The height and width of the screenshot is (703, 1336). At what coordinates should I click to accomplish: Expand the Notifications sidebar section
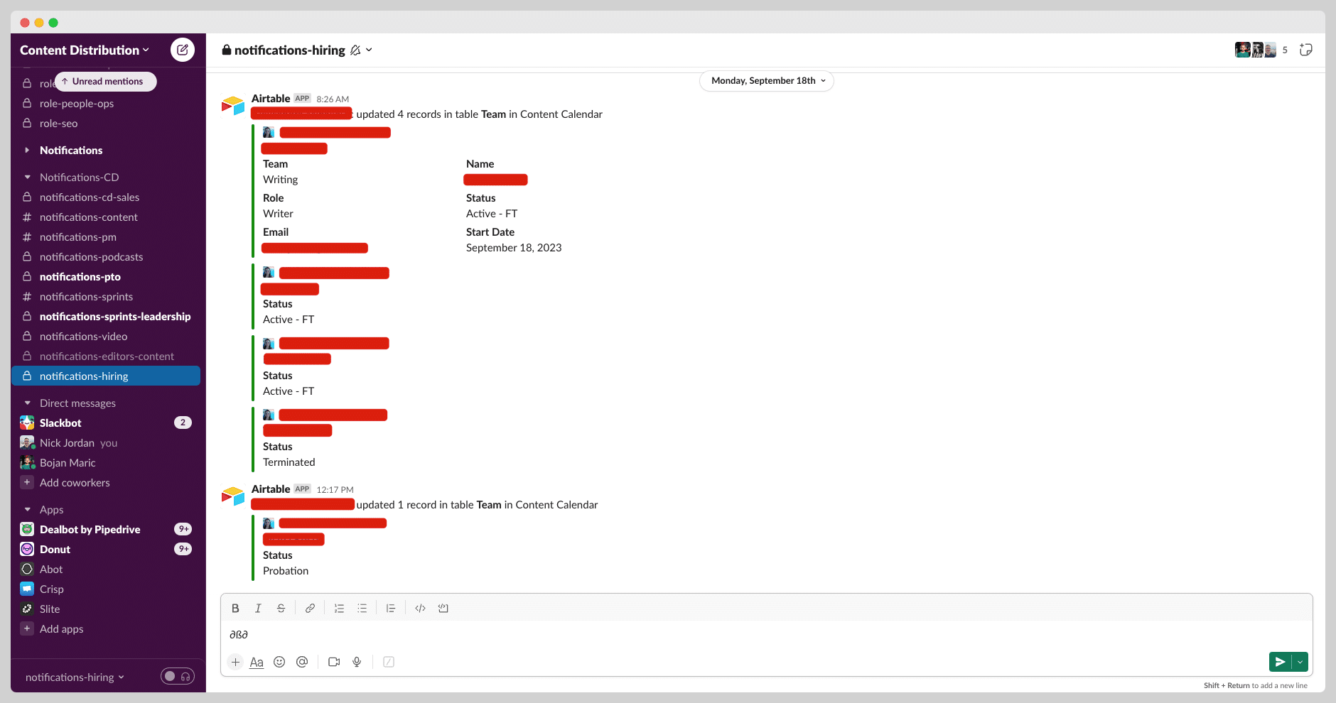pyautogui.click(x=27, y=151)
